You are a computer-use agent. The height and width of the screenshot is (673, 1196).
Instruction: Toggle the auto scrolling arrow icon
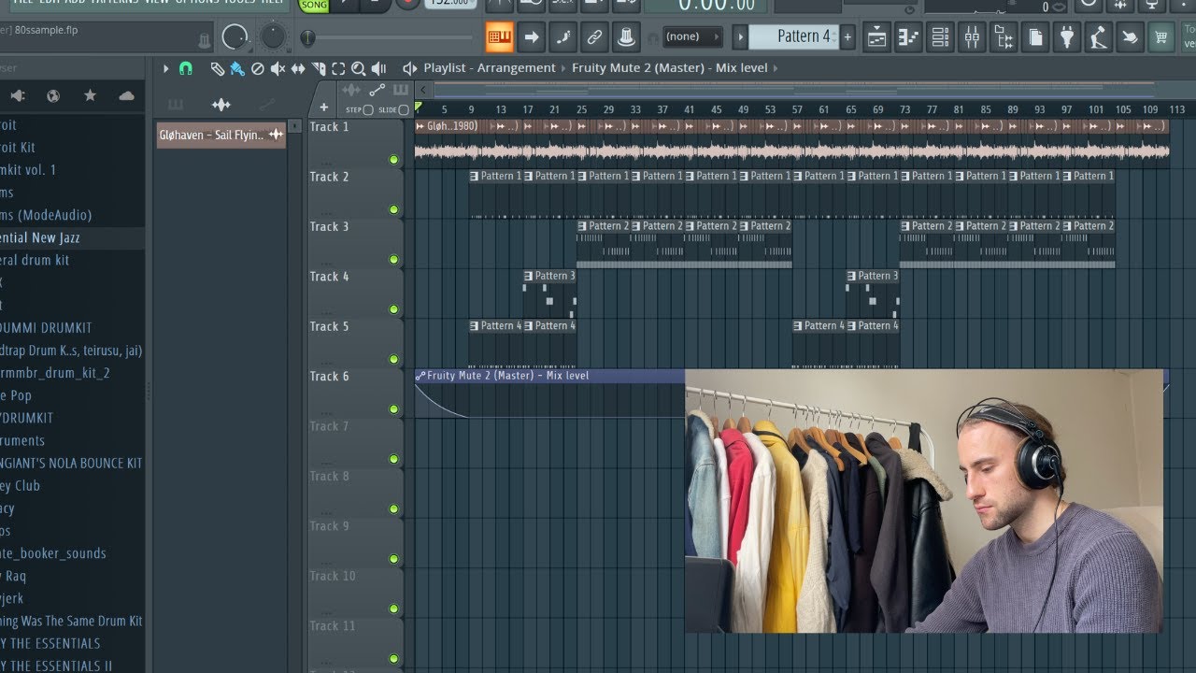click(x=531, y=37)
